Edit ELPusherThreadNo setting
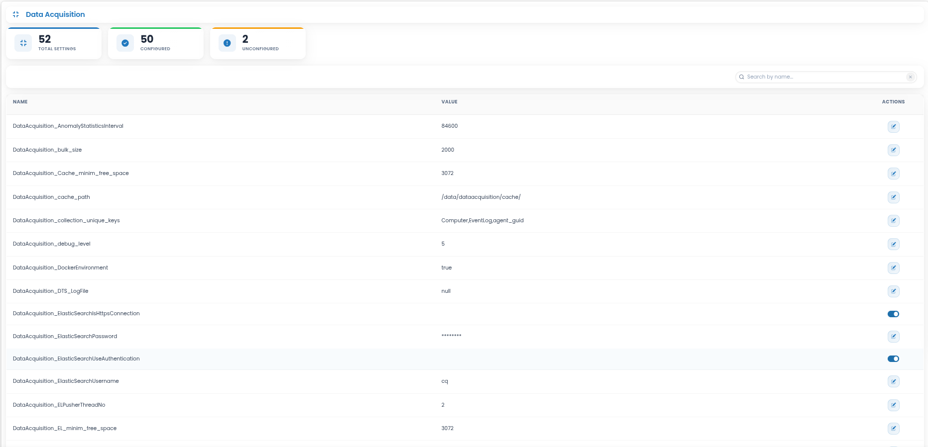 point(893,405)
